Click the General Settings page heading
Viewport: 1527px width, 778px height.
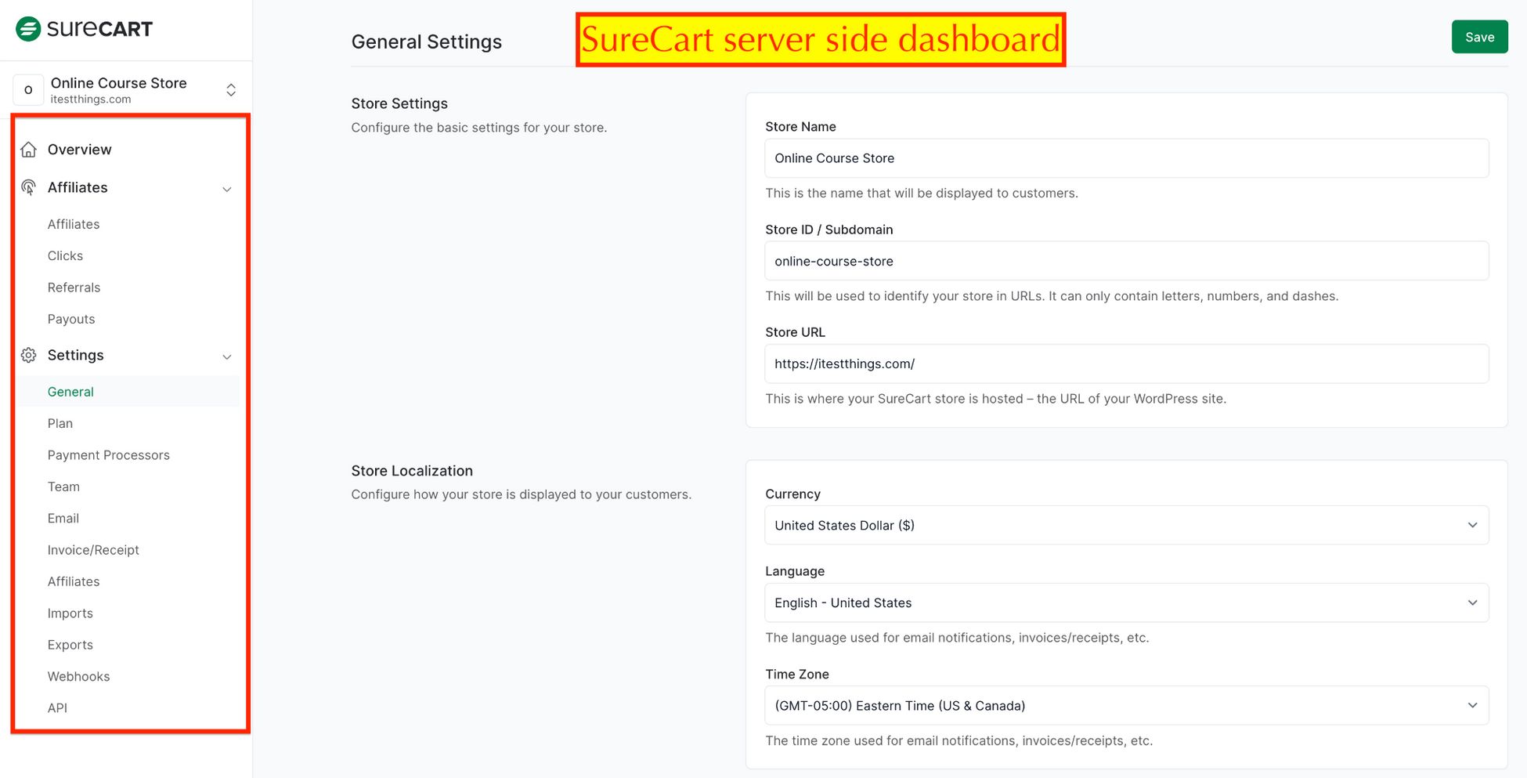427,42
